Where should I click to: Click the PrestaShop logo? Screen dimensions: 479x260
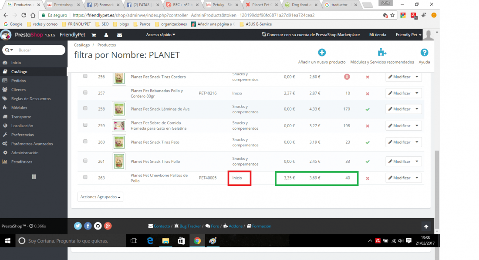[6, 35]
